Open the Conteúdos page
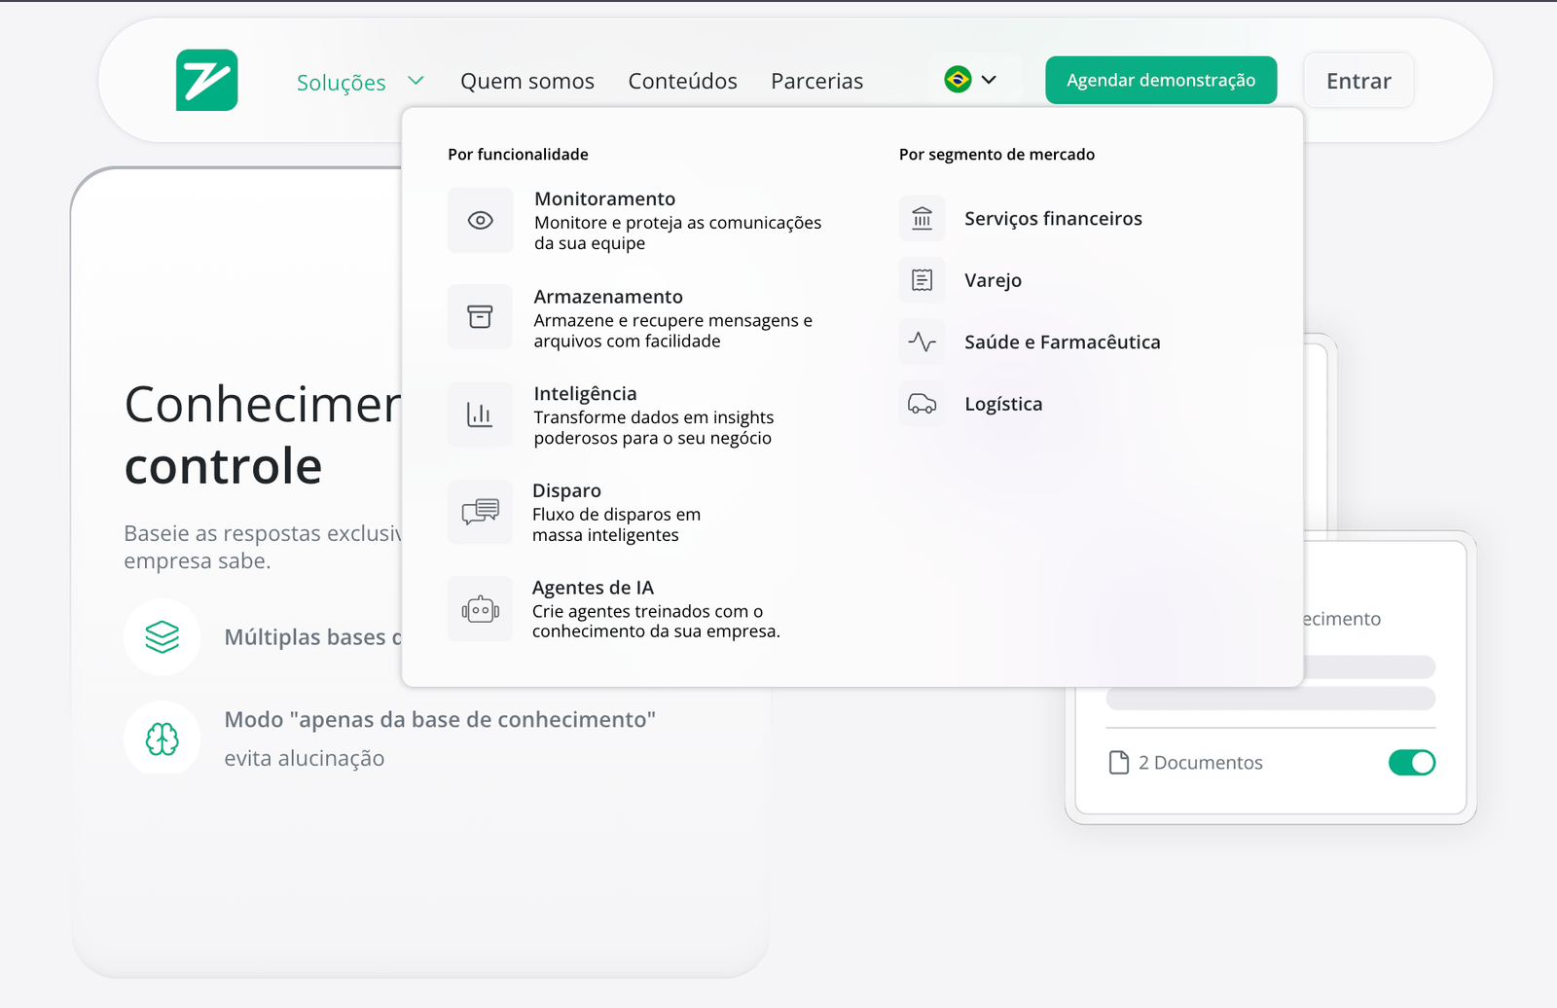Screen dimensions: 1557x1008 (682, 81)
